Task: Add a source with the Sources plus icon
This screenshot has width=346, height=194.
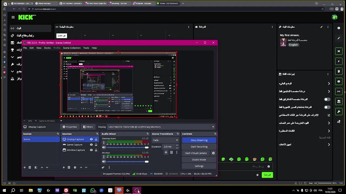Action: click(64, 167)
